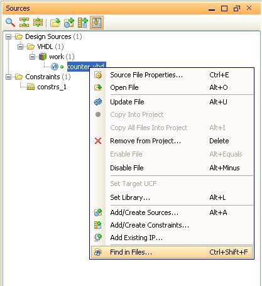Select the constrs_1 constraint set
The image size is (262, 286).
pos(52,87)
